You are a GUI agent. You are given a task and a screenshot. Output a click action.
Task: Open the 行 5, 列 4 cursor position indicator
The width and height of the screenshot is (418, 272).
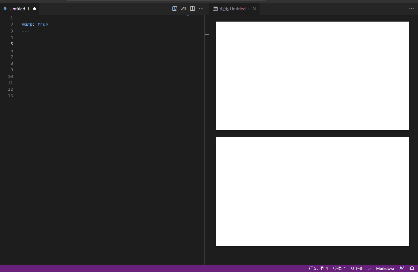tap(318, 268)
